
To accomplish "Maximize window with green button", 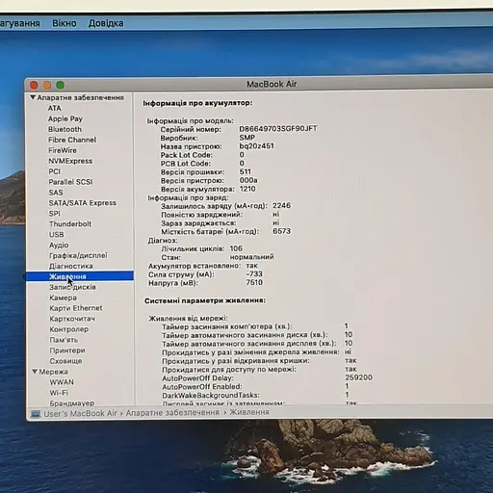I will click(61, 85).
